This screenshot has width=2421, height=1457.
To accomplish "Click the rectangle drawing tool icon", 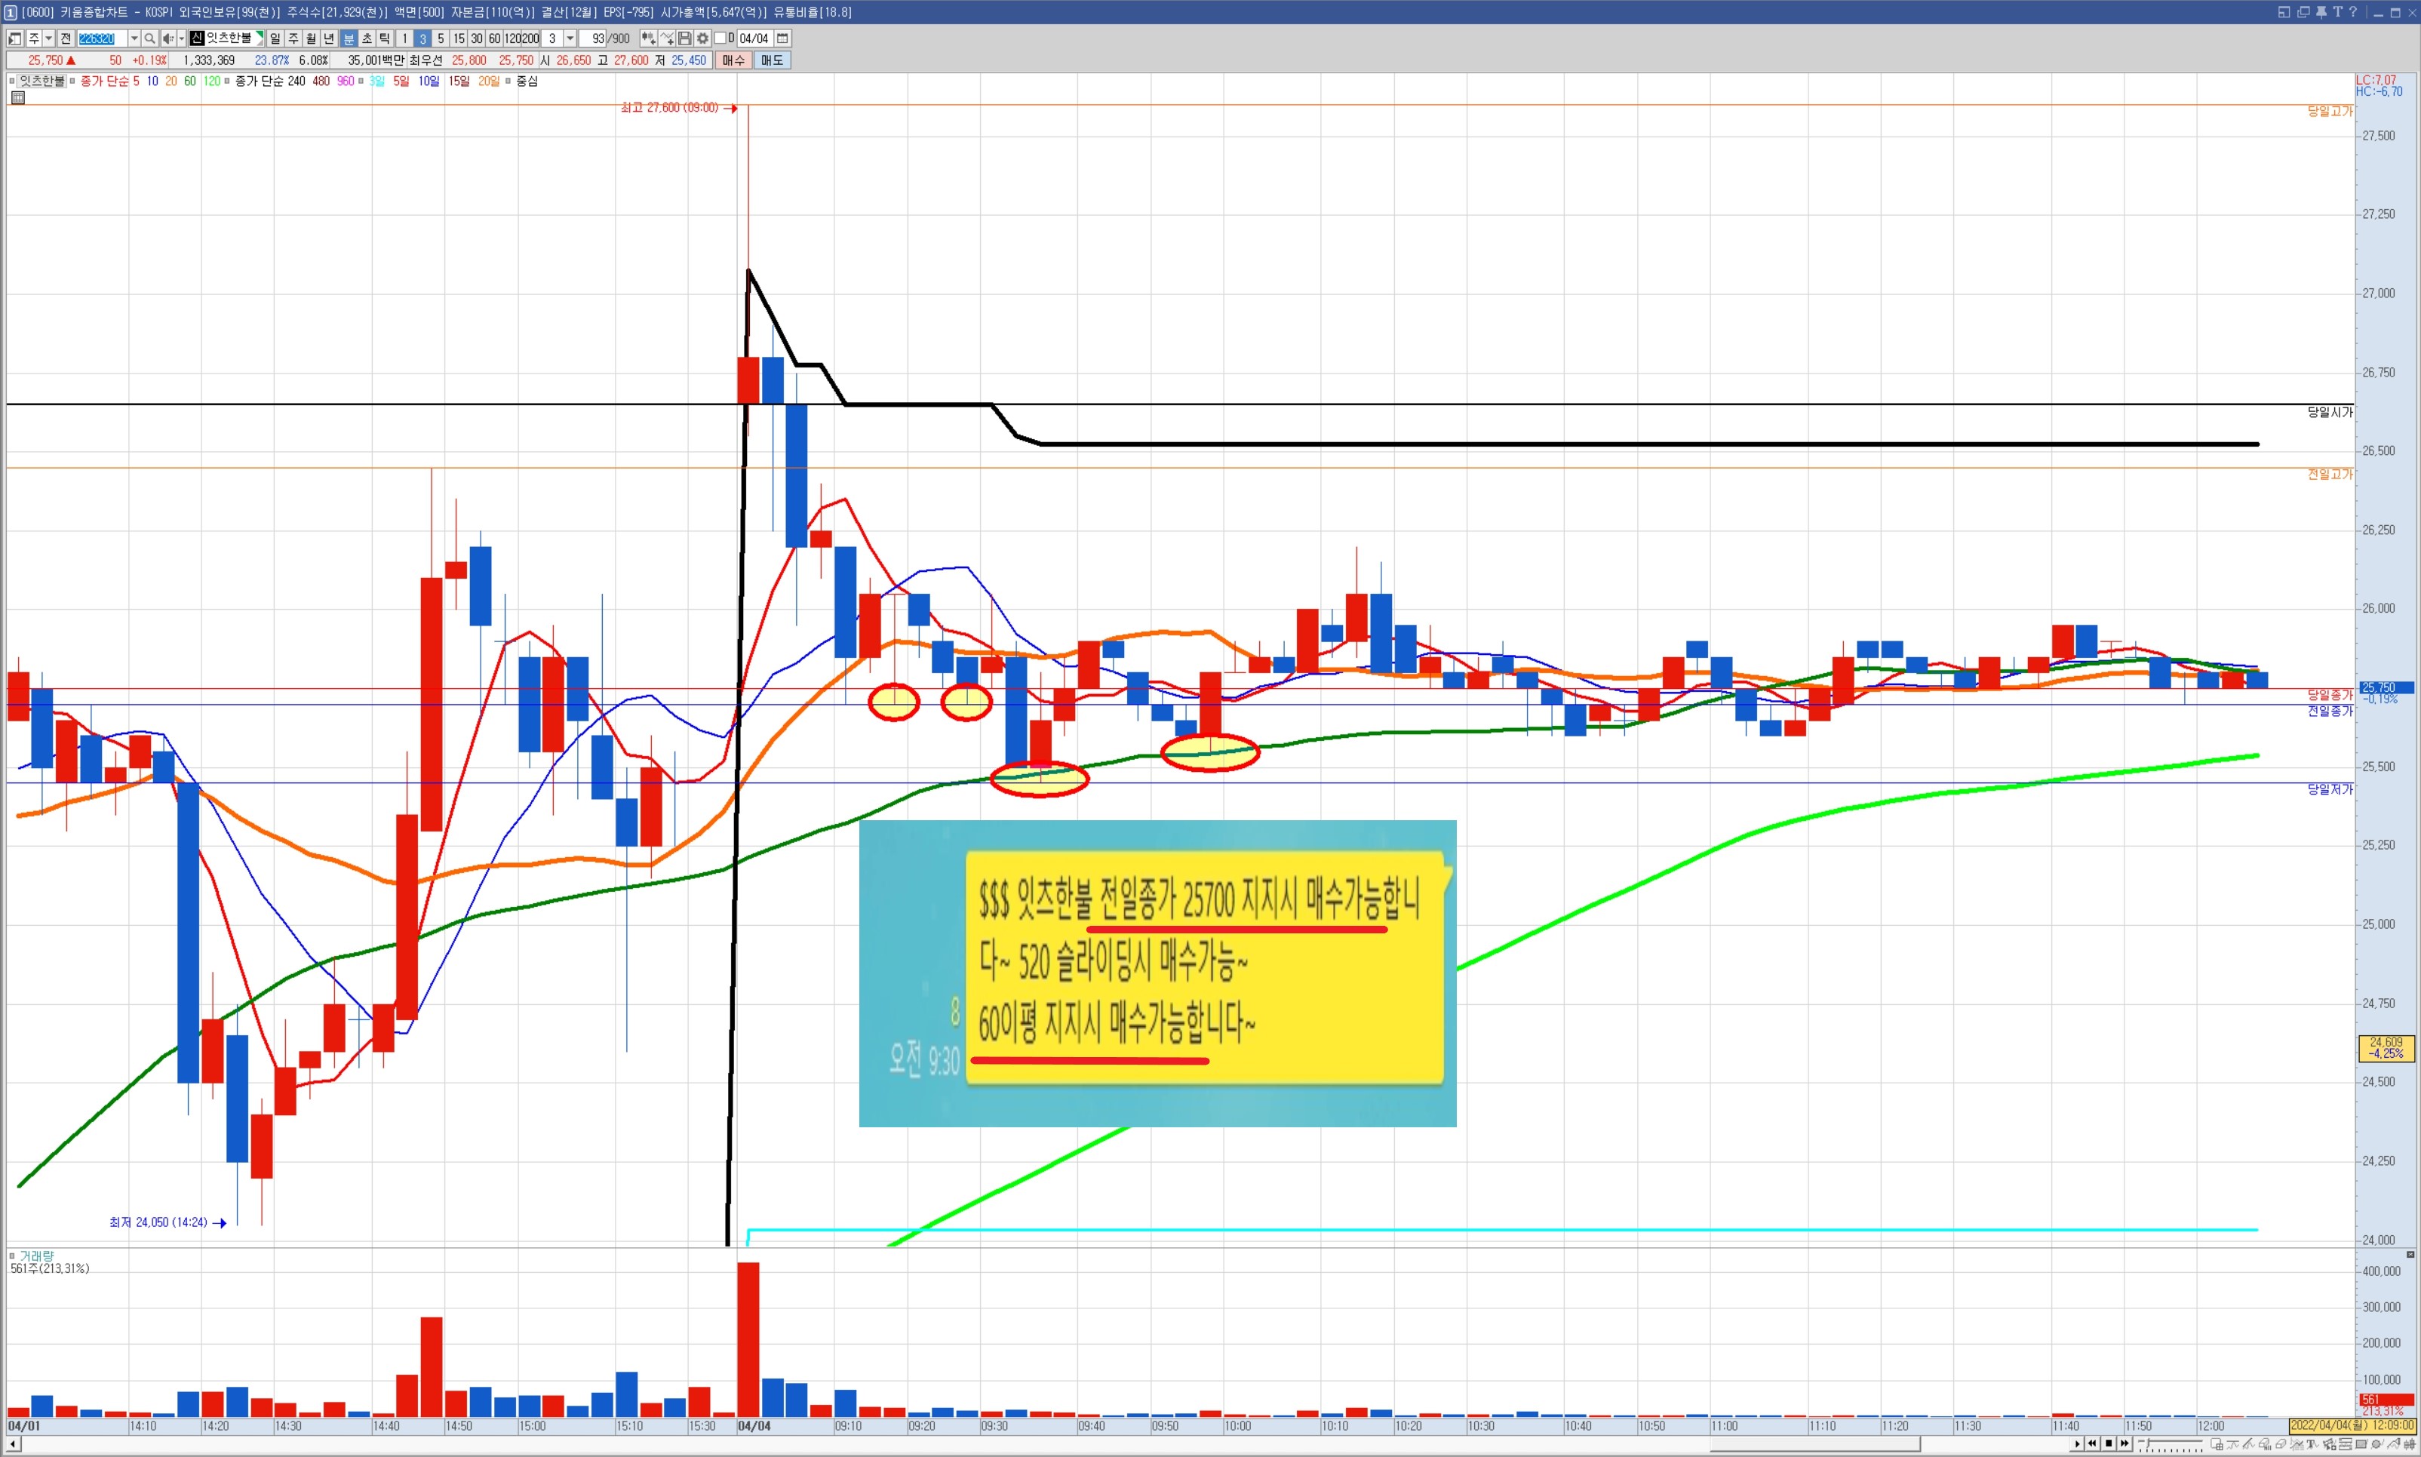I will point(2361,1444).
